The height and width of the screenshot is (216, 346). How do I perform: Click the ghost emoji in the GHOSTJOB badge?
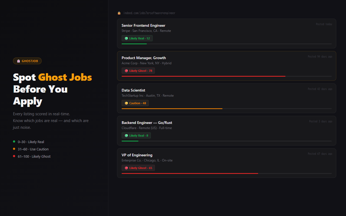coord(18,61)
